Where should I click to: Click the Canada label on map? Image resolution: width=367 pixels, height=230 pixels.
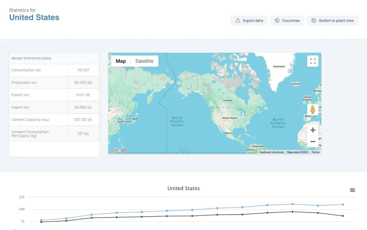coord(228,100)
